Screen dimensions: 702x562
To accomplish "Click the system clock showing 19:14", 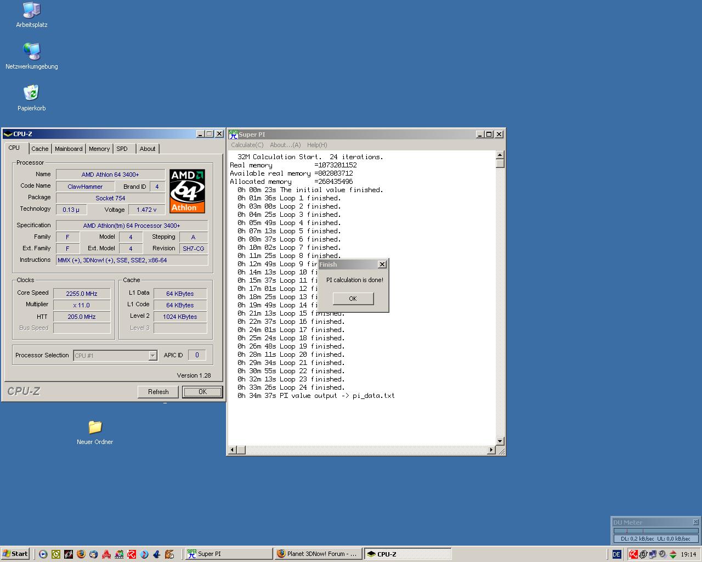I will coord(688,554).
